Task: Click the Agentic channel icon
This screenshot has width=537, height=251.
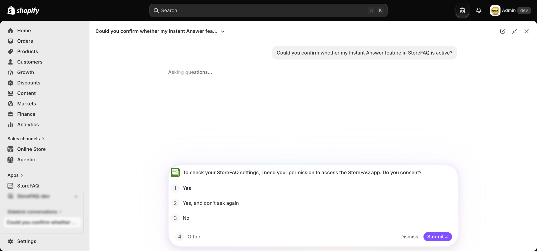Action: point(10,160)
